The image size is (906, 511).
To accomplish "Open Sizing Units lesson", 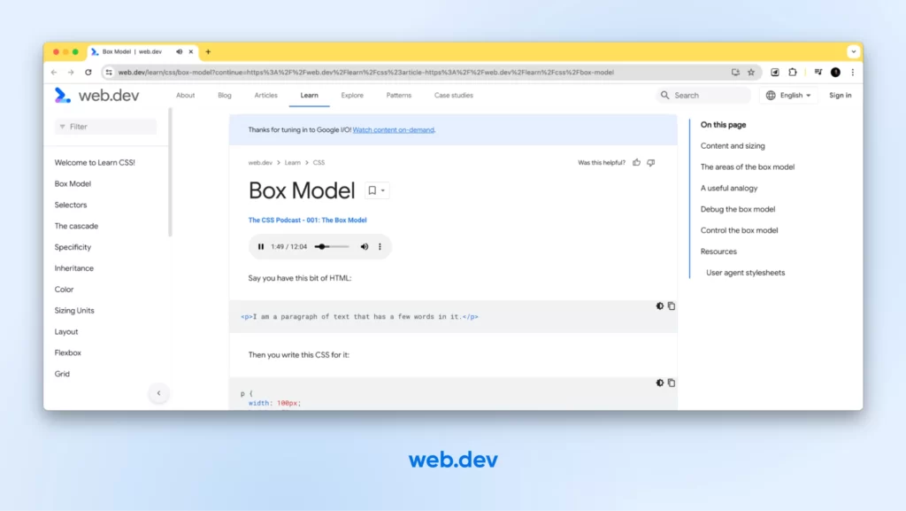I will (x=74, y=311).
